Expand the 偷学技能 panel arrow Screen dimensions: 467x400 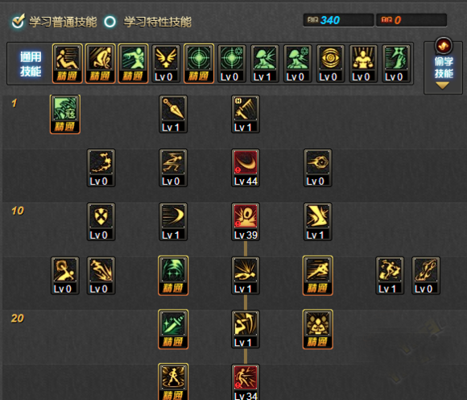click(443, 86)
